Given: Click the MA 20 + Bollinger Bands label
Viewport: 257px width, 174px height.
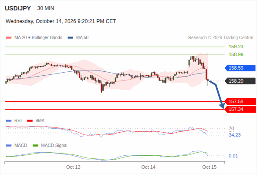Looking at the screenshot, I should 38,38.
